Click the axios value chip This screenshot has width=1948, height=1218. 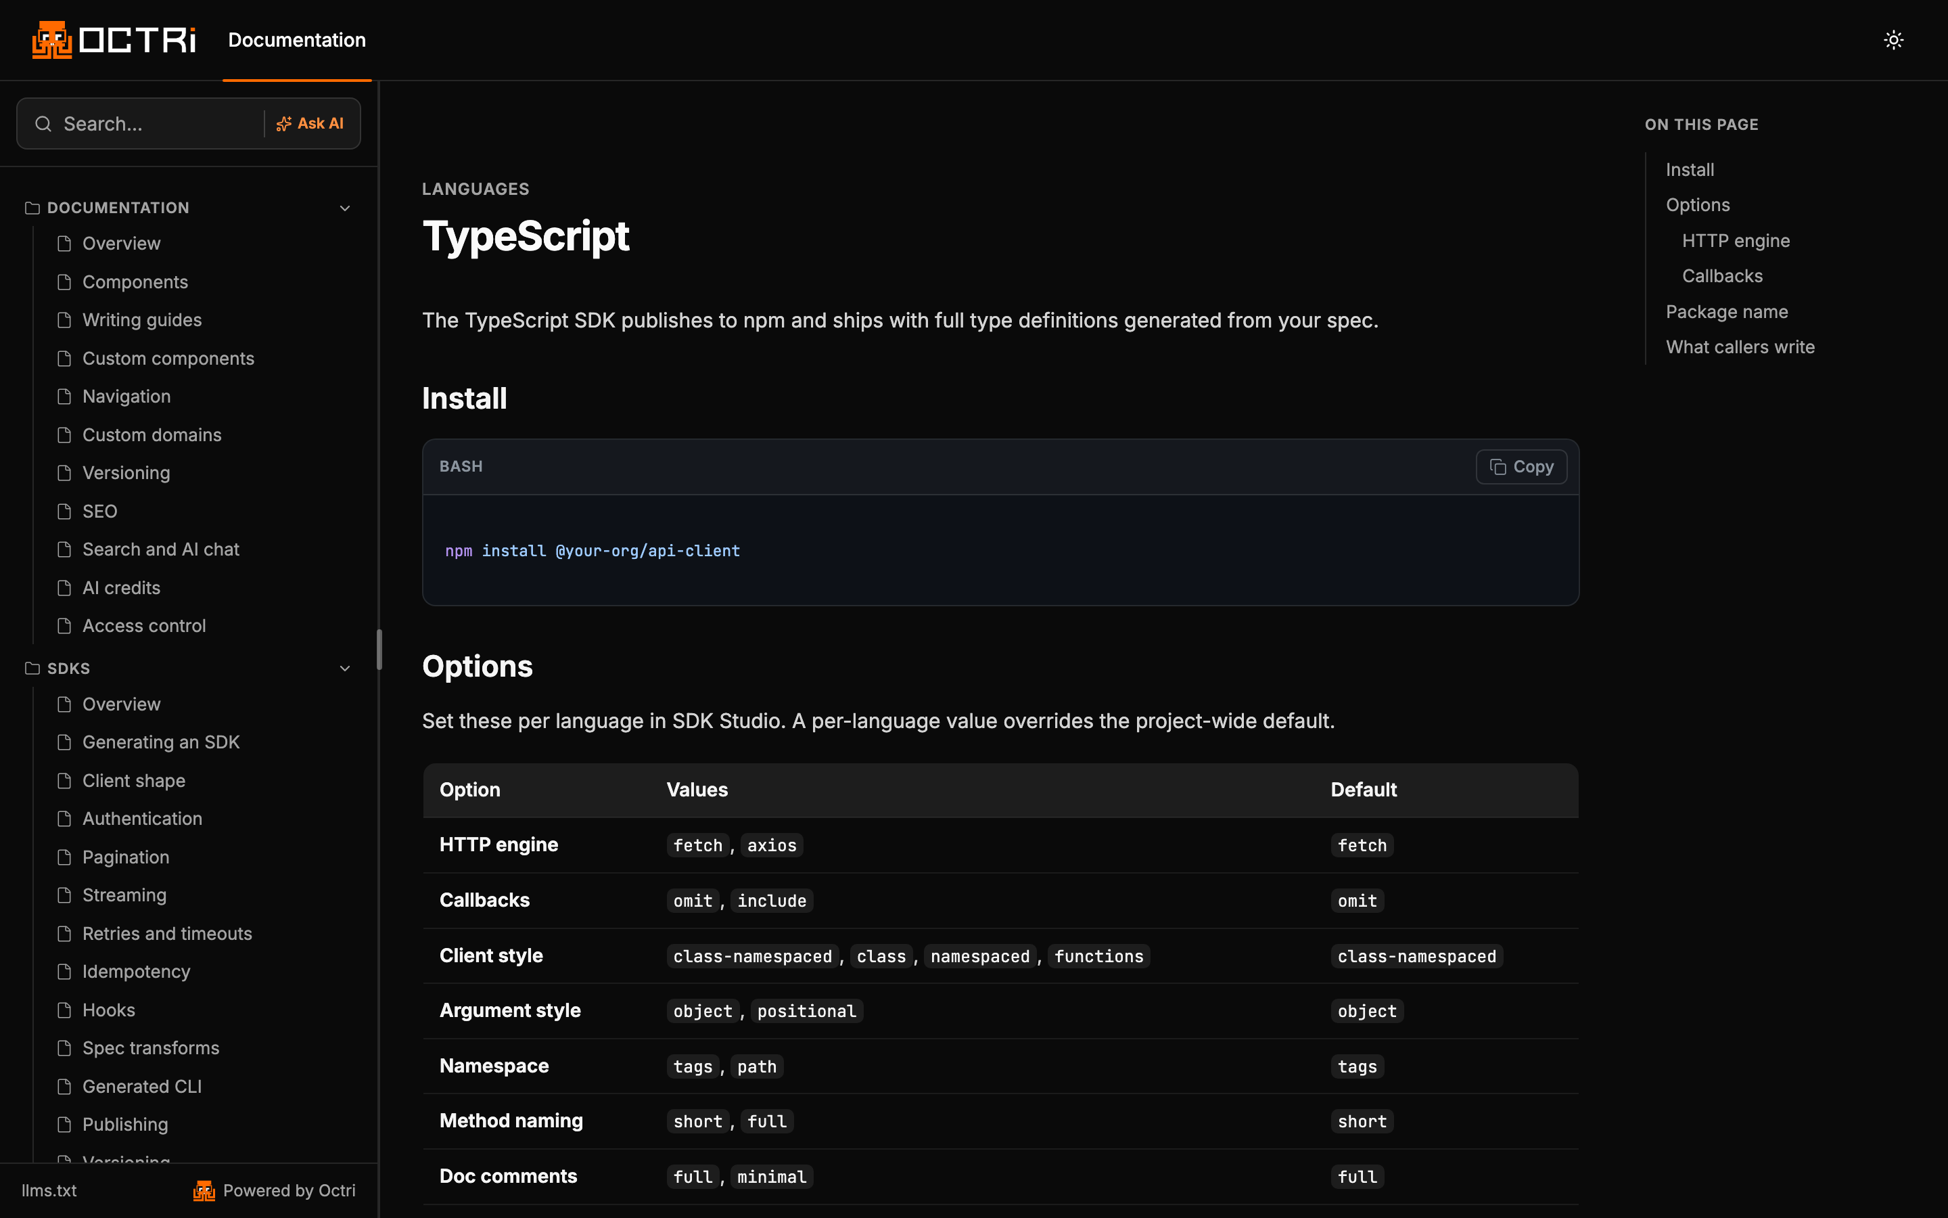click(771, 845)
